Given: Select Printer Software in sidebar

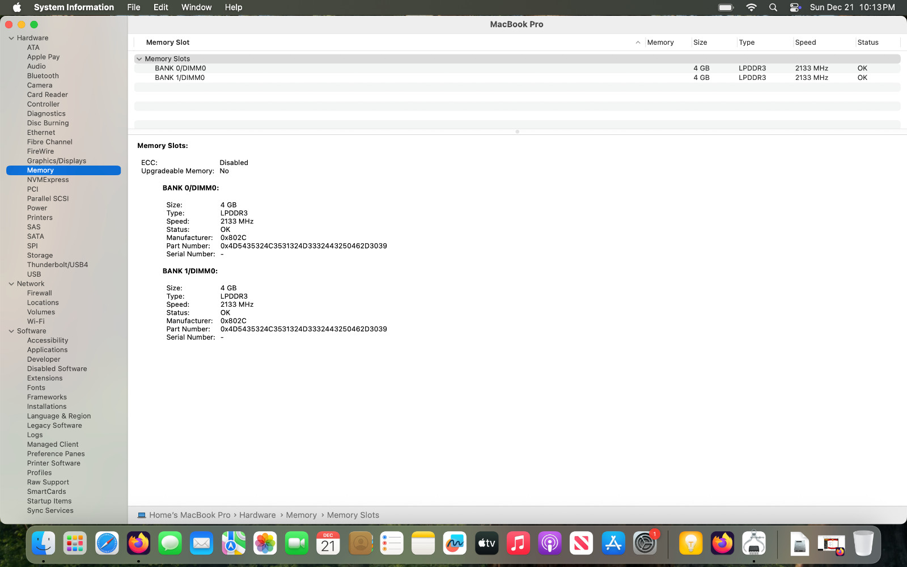Looking at the screenshot, I should pos(54,463).
